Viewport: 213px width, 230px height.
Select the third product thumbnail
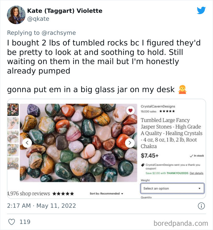click(x=13, y=137)
